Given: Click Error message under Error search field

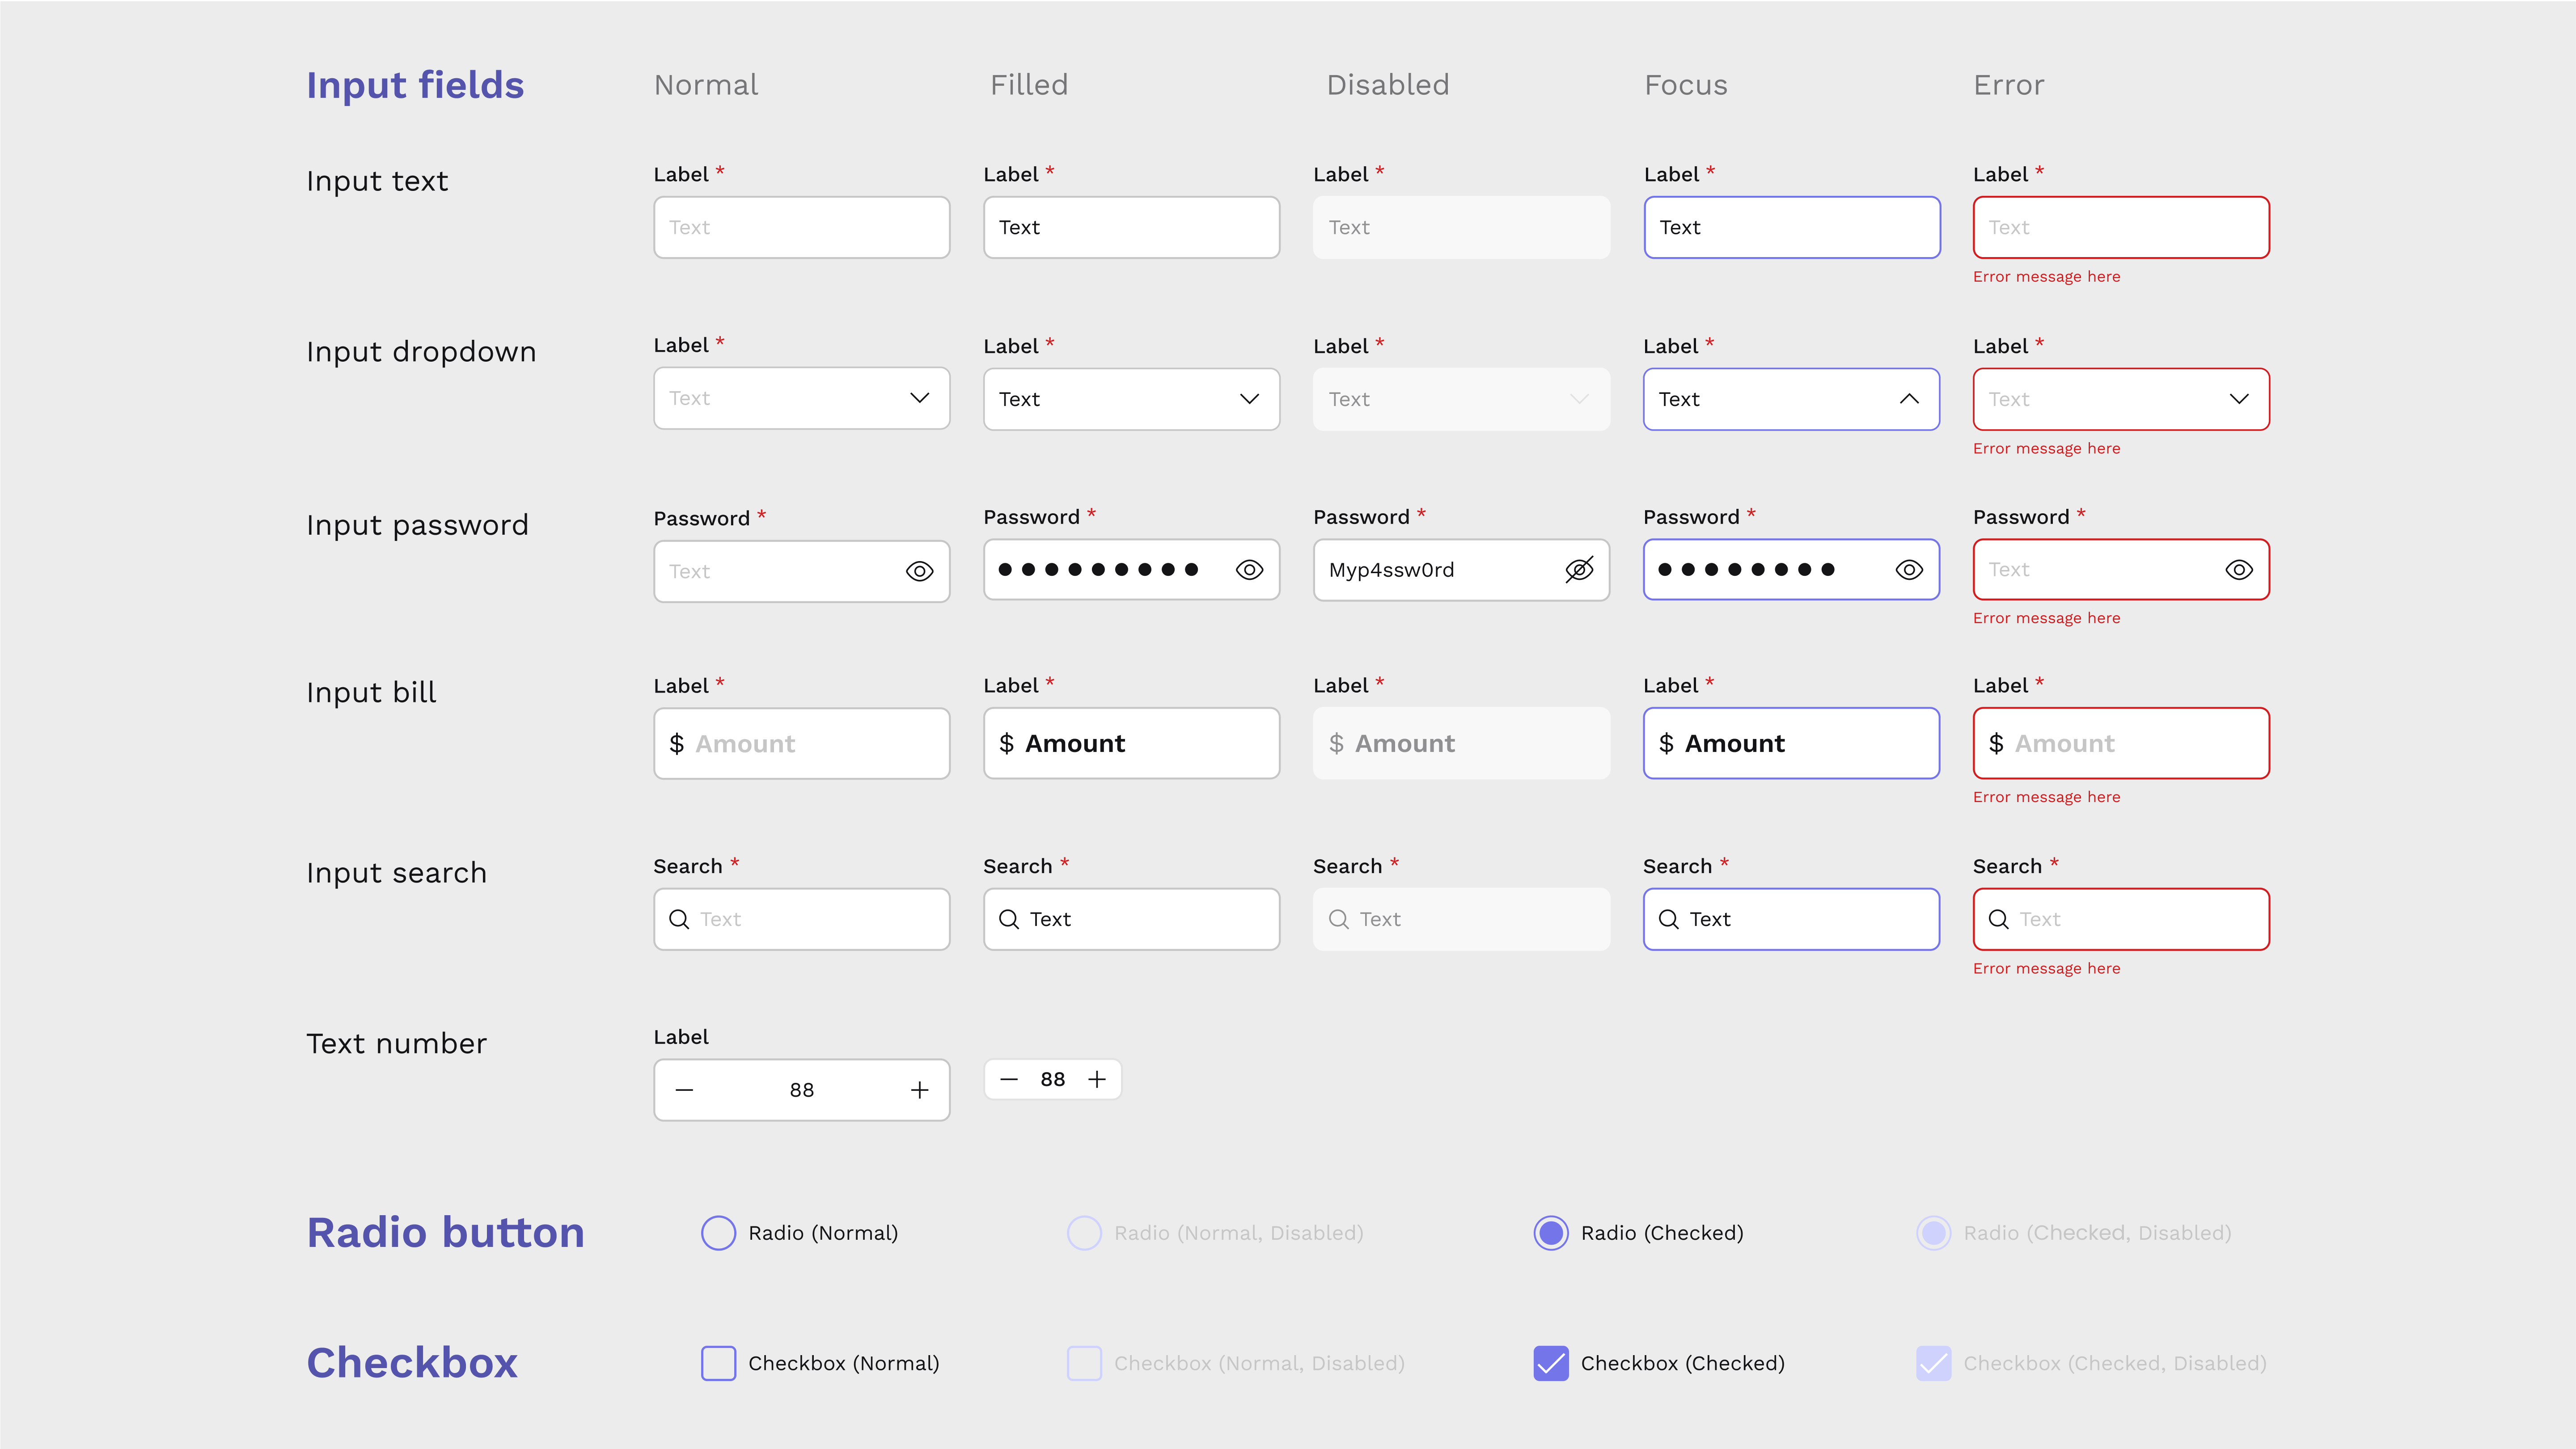Looking at the screenshot, I should pos(2046,969).
